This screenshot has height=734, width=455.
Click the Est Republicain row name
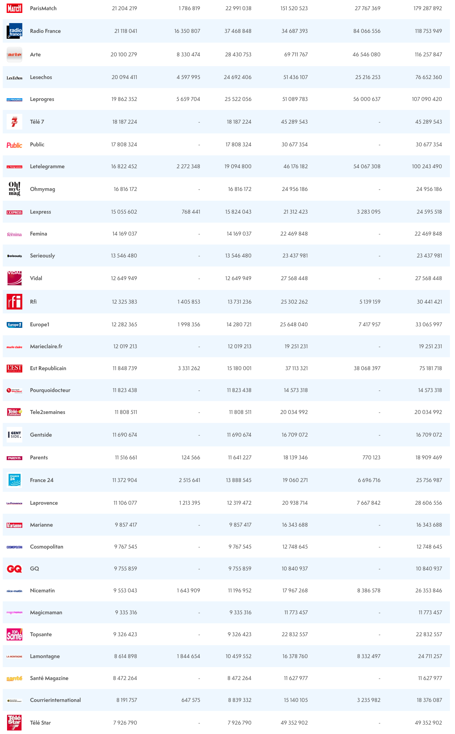(x=48, y=369)
